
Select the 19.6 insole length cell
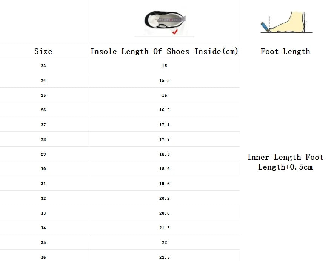coord(165,184)
